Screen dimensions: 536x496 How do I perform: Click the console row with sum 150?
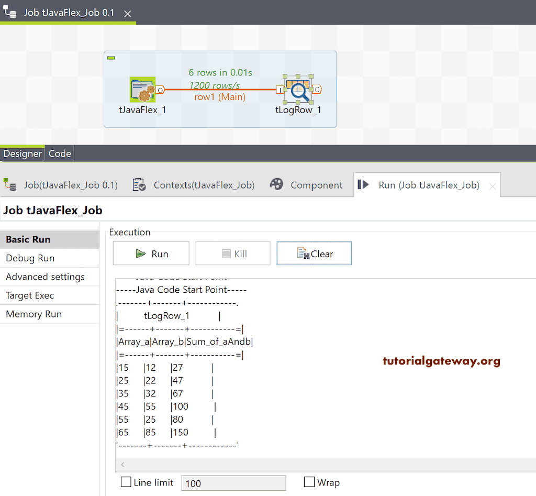pyautogui.click(x=166, y=433)
